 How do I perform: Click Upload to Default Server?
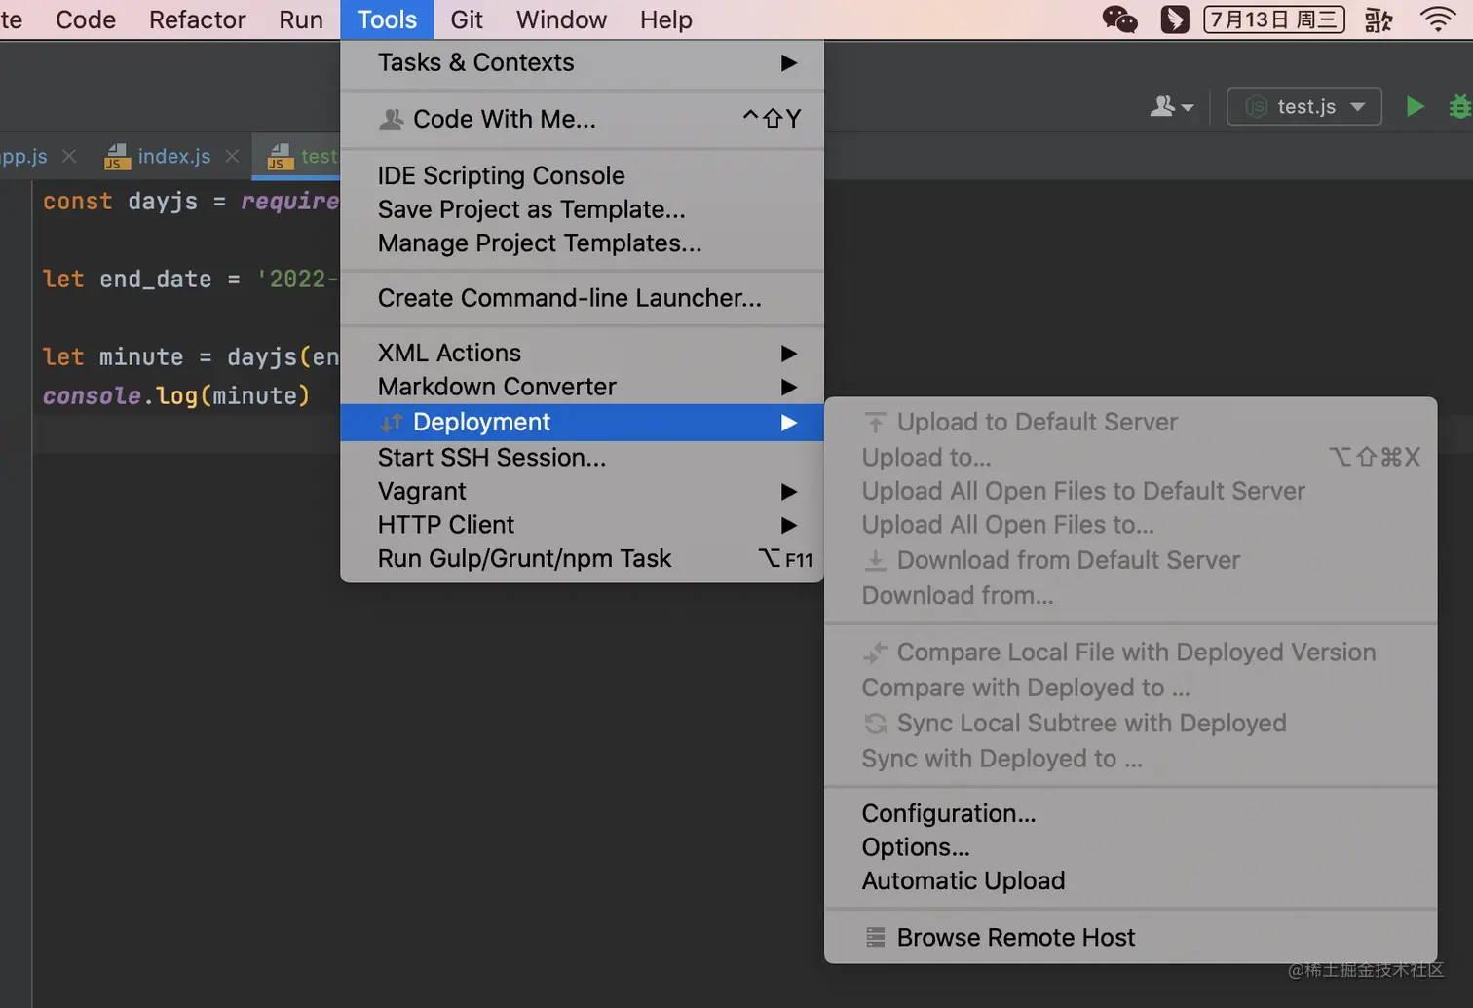click(1130, 422)
